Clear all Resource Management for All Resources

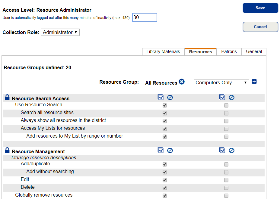170,151
